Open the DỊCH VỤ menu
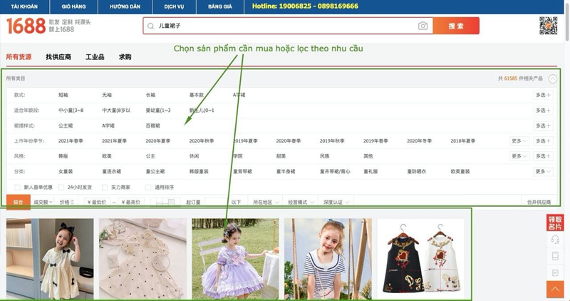 (x=174, y=6)
